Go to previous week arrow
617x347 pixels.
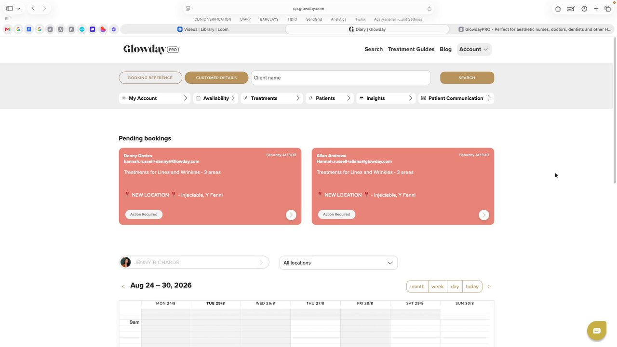(x=123, y=286)
